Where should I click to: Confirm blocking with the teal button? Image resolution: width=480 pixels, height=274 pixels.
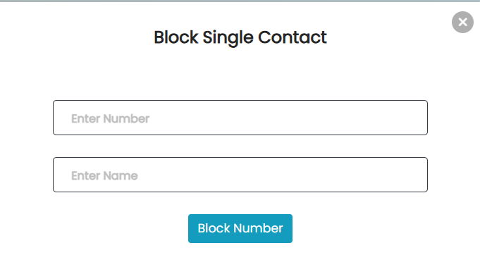point(240,228)
